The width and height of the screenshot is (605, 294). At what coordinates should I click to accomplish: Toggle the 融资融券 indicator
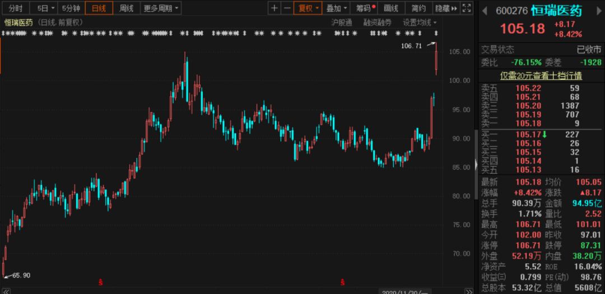pos(377,22)
